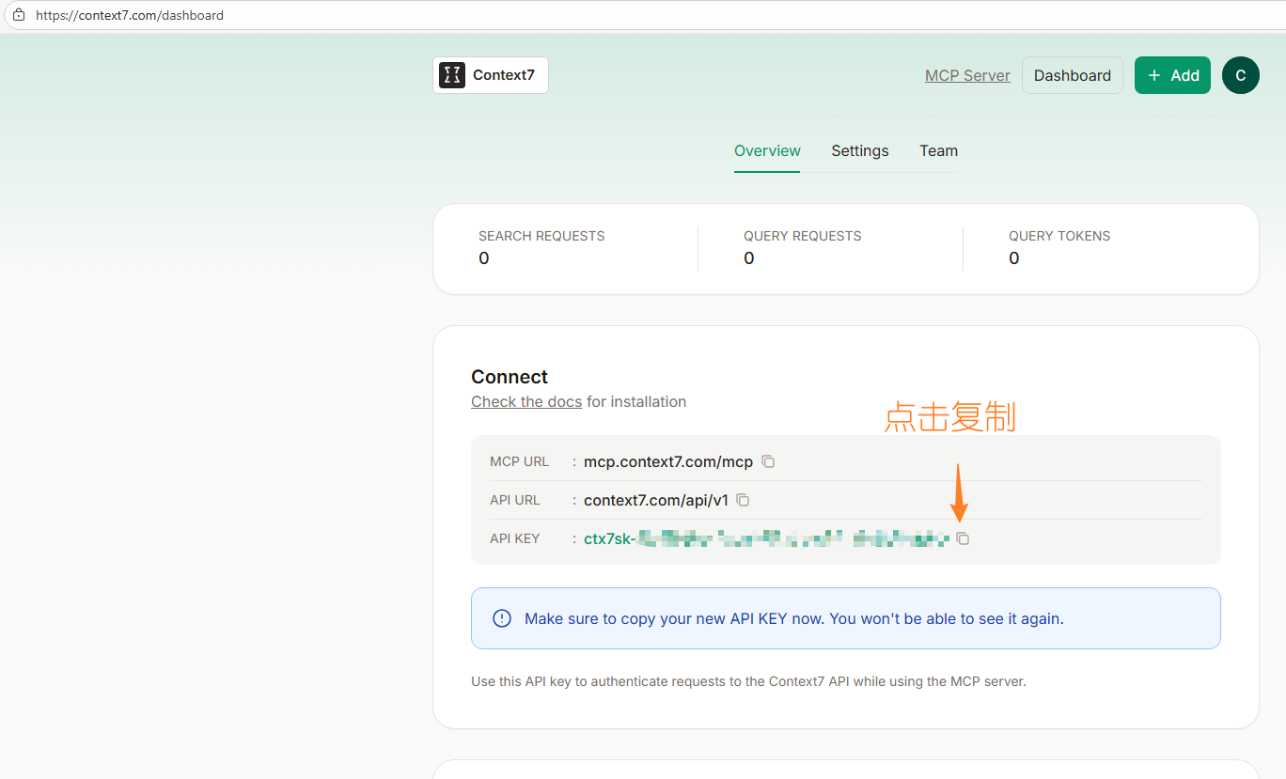Click the SEARCH REQUESTS label

(x=541, y=236)
